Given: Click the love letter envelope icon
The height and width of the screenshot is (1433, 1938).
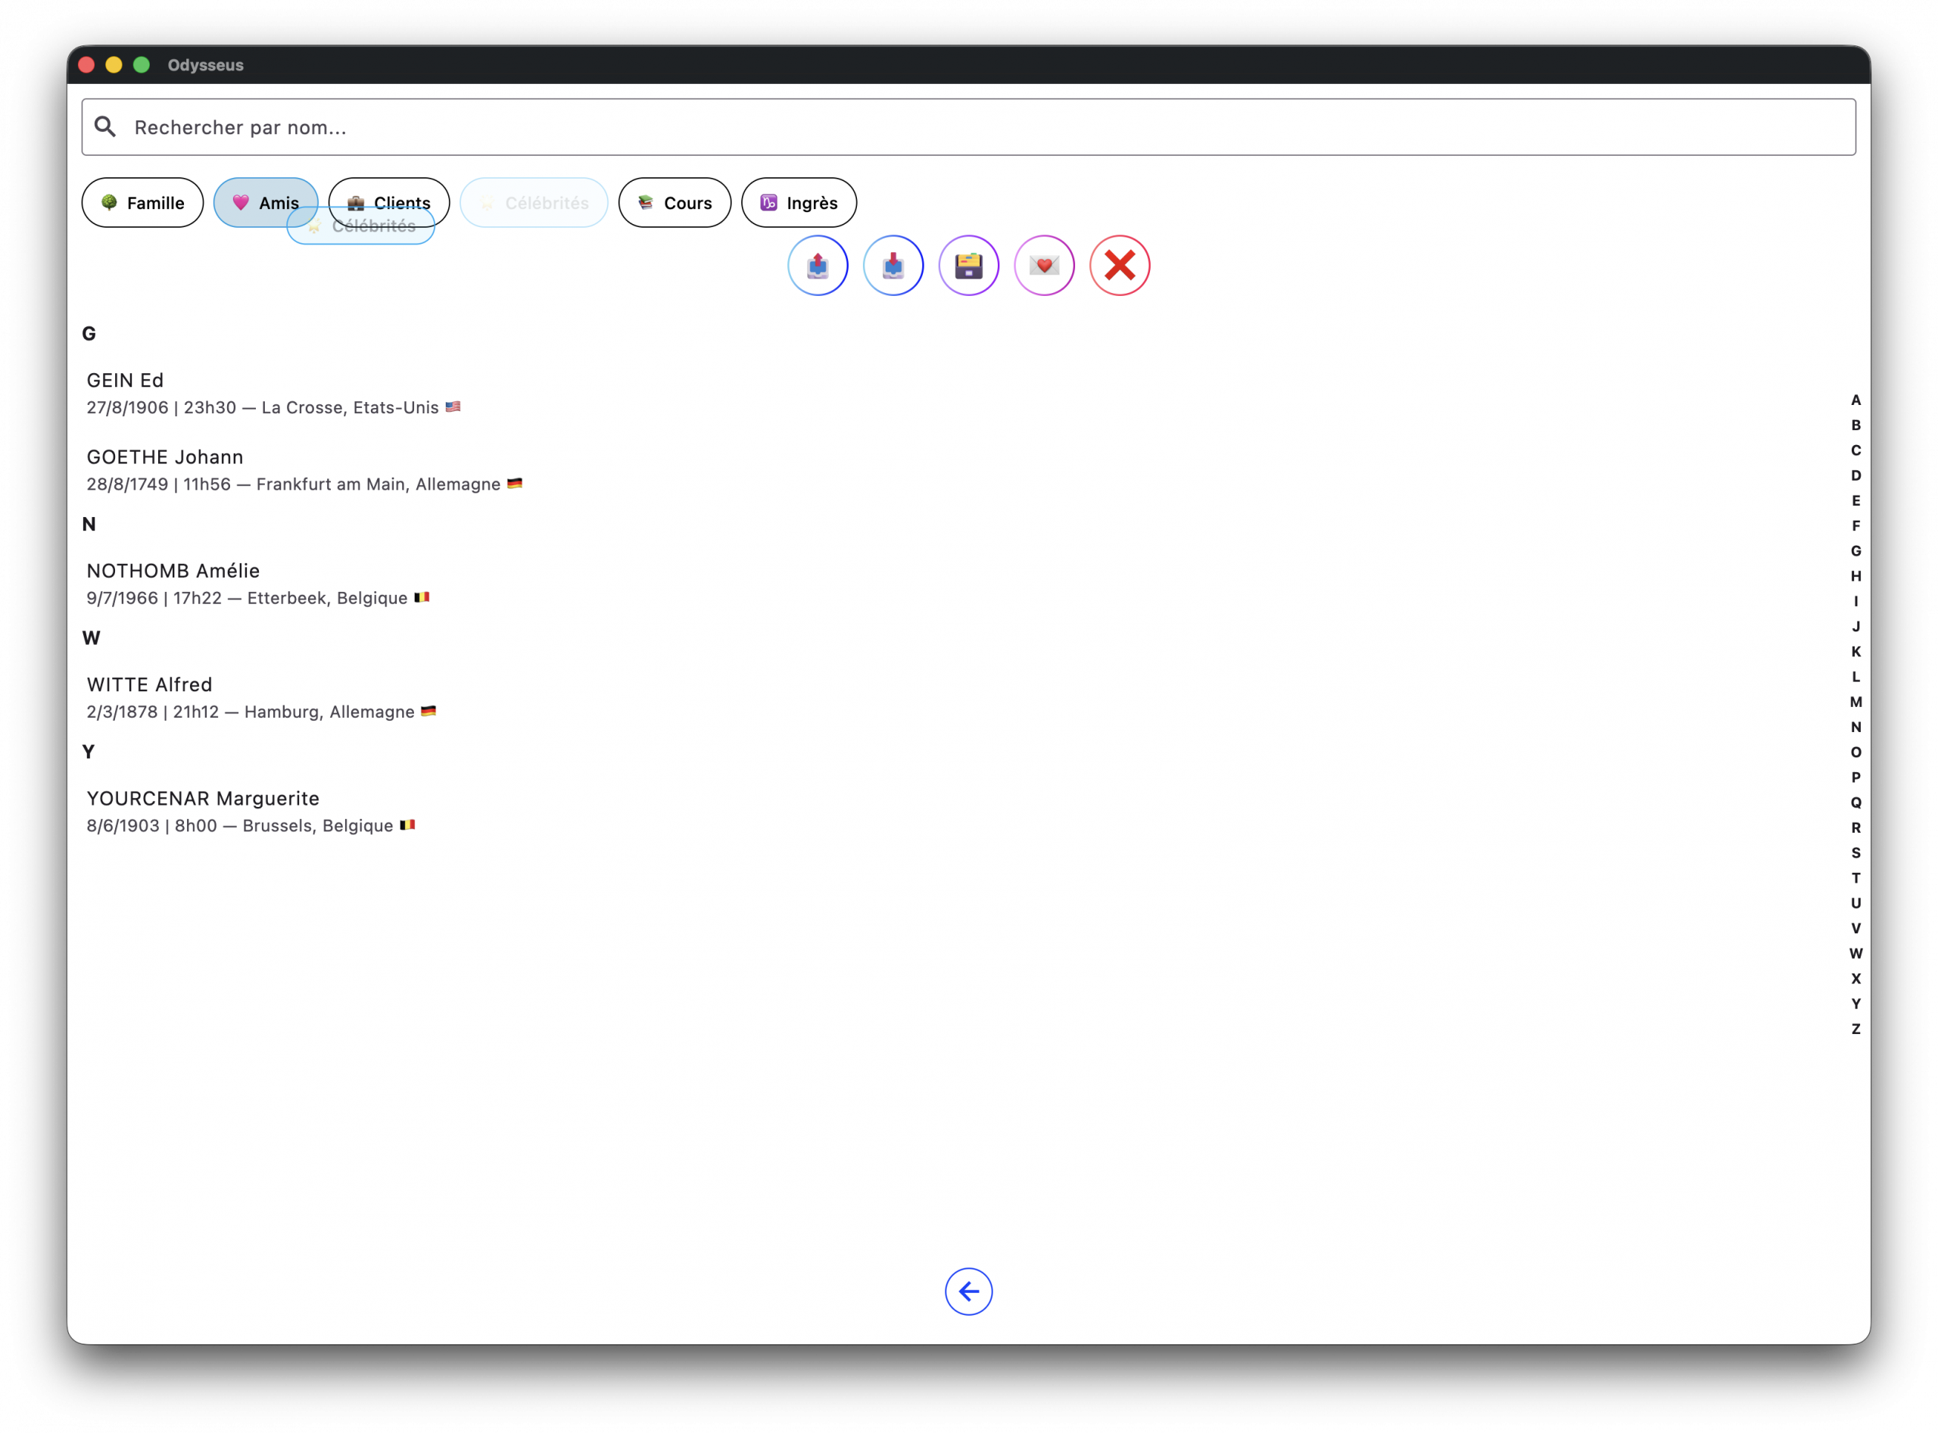Looking at the screenshot, I should (1044, 266).
